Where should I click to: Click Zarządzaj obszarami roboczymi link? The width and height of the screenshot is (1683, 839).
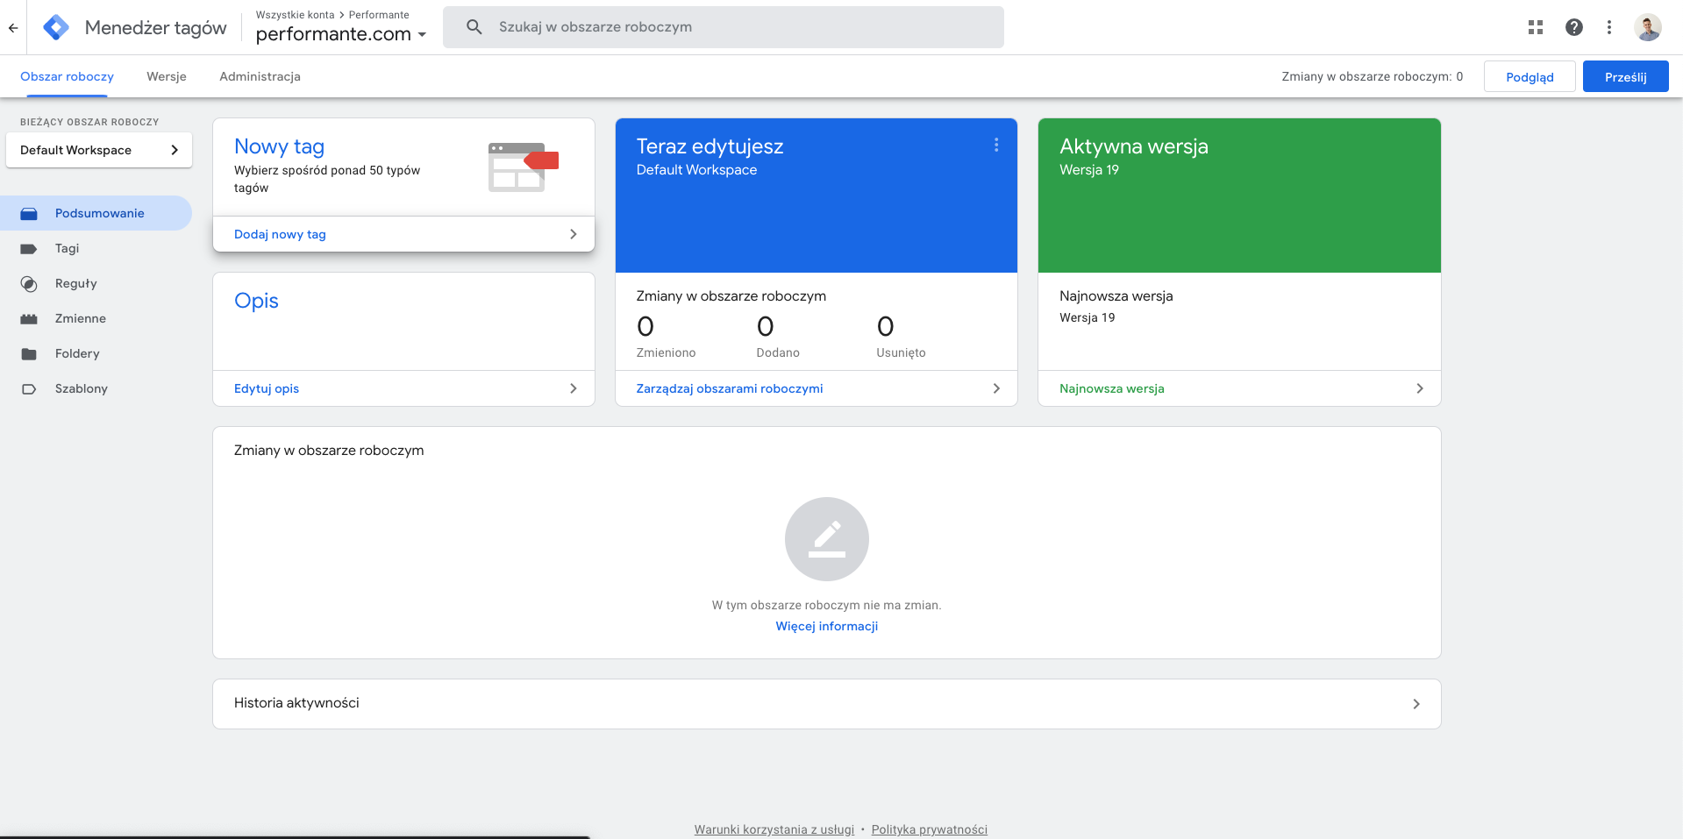pos(730,388)
